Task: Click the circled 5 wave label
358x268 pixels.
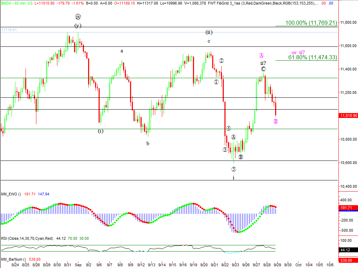Action: (x=234, y=169)
